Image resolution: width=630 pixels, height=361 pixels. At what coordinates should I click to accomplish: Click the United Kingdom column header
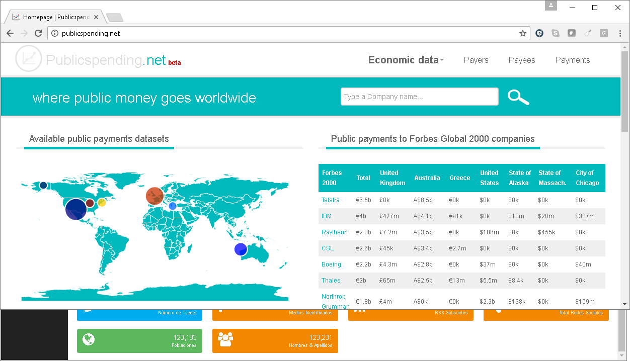(392, 178)
